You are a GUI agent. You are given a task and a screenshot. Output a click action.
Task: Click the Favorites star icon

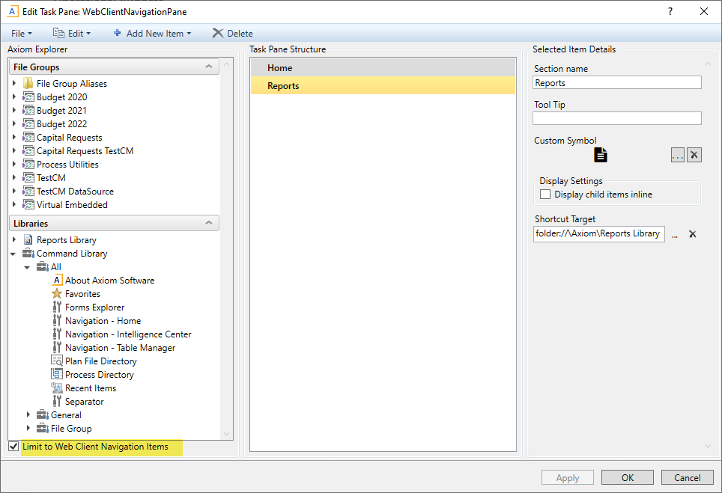click(x=57, y=294)
